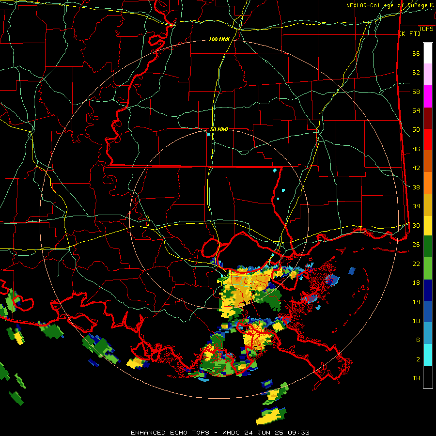Click the light pink legend band at 62
This screenshot has height=436, width=436.
click(428, 75)
